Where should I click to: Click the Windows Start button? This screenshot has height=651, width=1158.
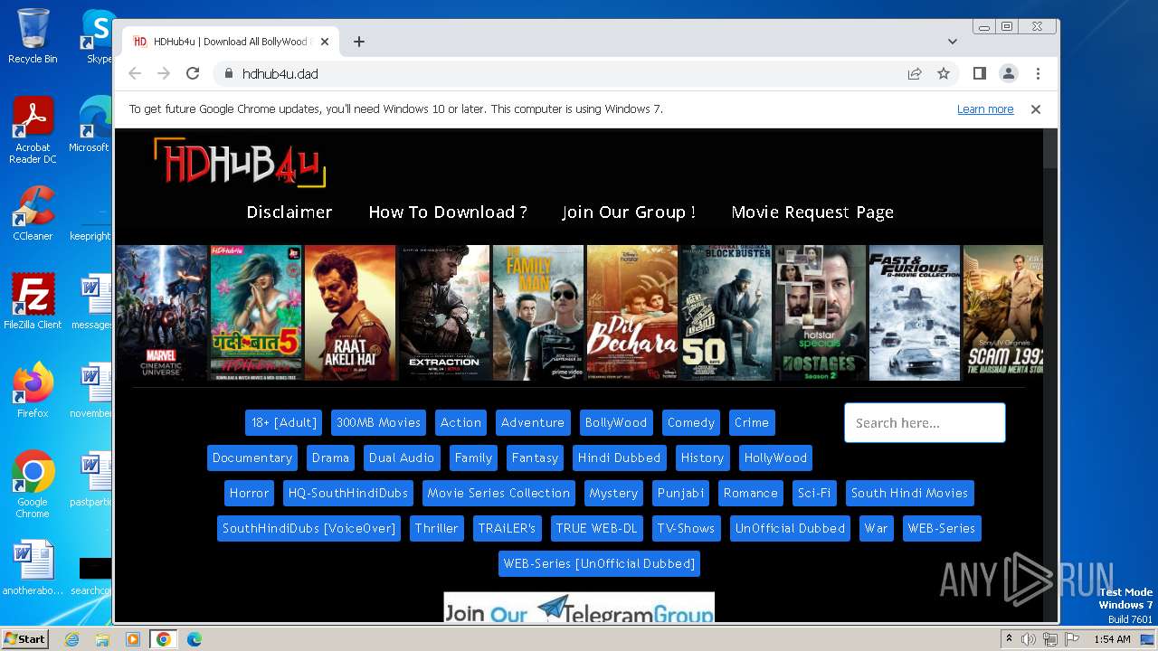25,638
